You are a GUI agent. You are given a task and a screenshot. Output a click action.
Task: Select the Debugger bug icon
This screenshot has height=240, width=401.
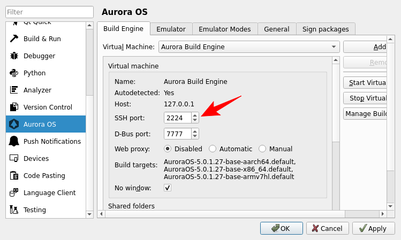[x=14, y=56]
